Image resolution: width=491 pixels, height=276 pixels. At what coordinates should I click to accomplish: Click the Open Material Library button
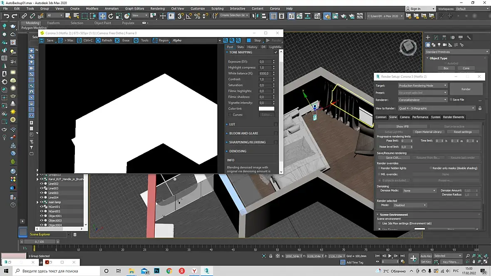pos(428,132)
